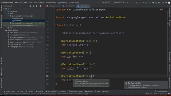
Task: Click the UTF-8 encoding in status bar
Action: click(155, 94)
